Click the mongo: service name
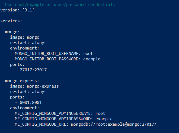This screenshot has width=179, height=133. 12,32
